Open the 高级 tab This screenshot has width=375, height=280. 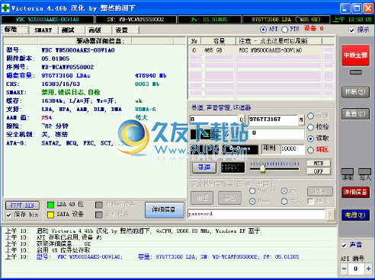[x=95, y=30]
